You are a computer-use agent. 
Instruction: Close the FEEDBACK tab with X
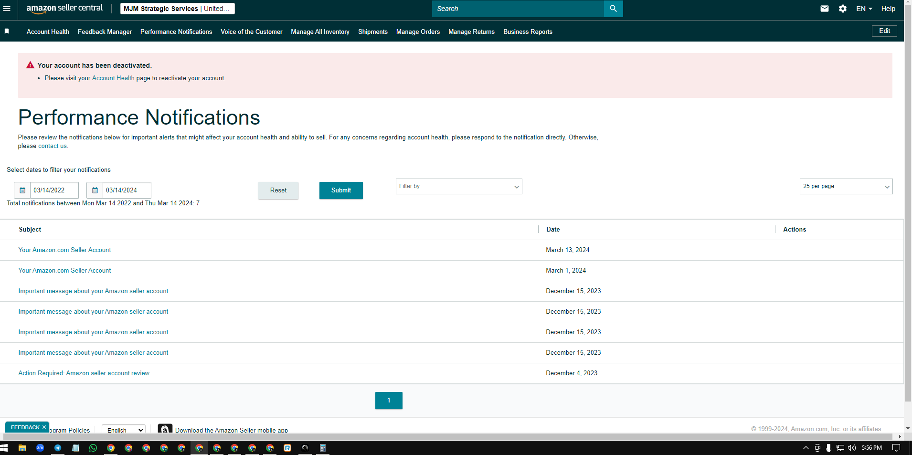(44, 427)
